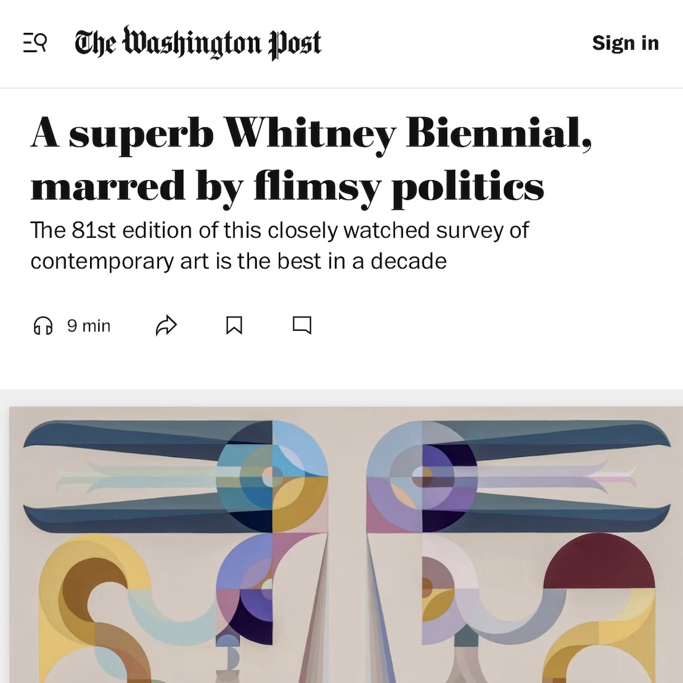Start audio narration with the headphones icon
The image size is (683, 683).
click(x=43, y=325)
